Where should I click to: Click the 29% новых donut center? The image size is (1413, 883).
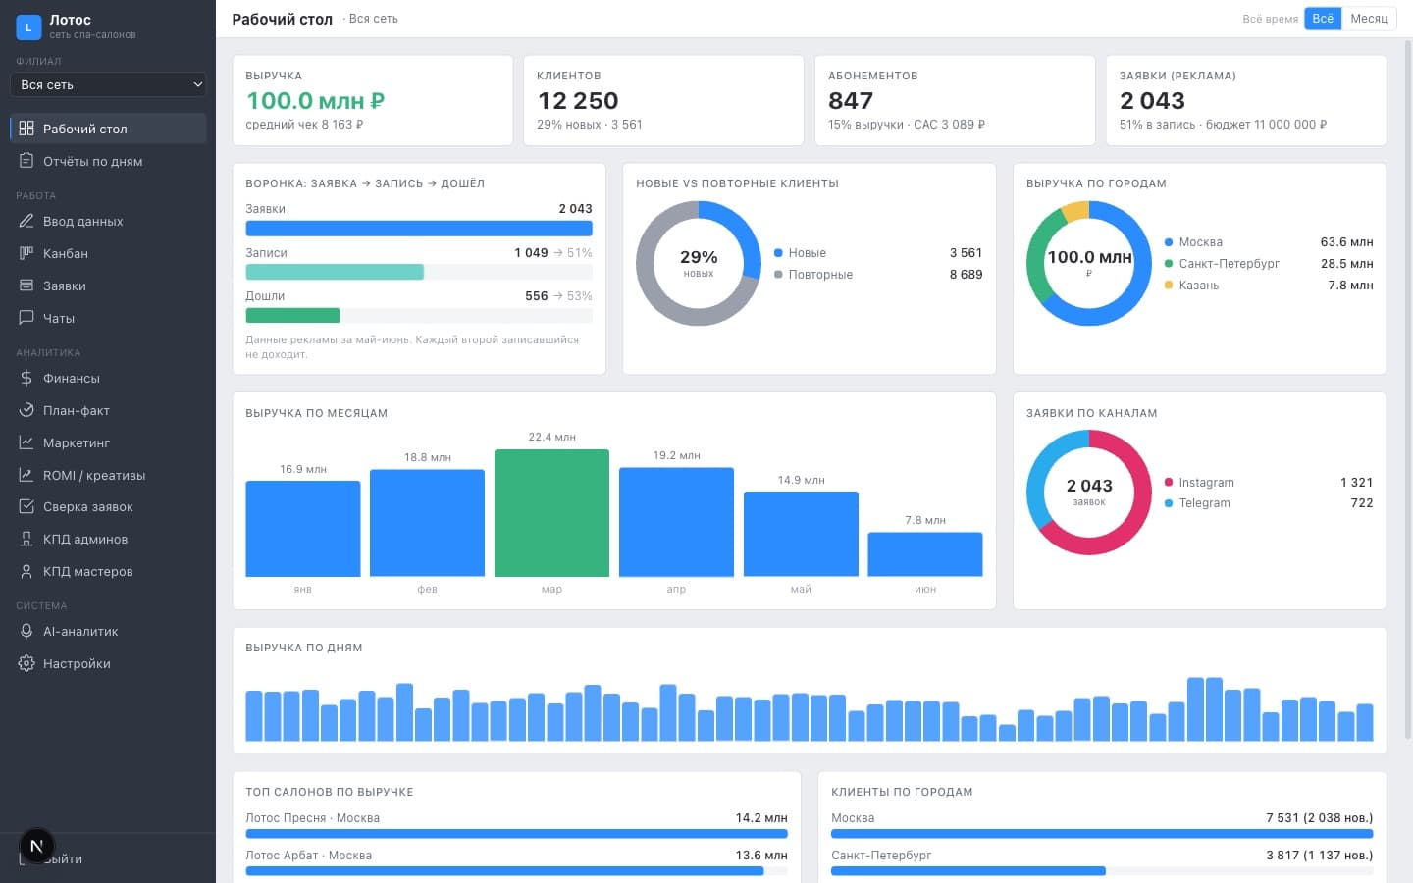point(698,263)
